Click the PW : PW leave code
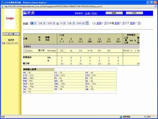The height and width of the screenshot is (119, 158). [28, 81]
